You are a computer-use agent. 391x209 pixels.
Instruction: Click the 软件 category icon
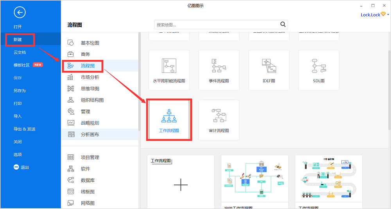70,169
